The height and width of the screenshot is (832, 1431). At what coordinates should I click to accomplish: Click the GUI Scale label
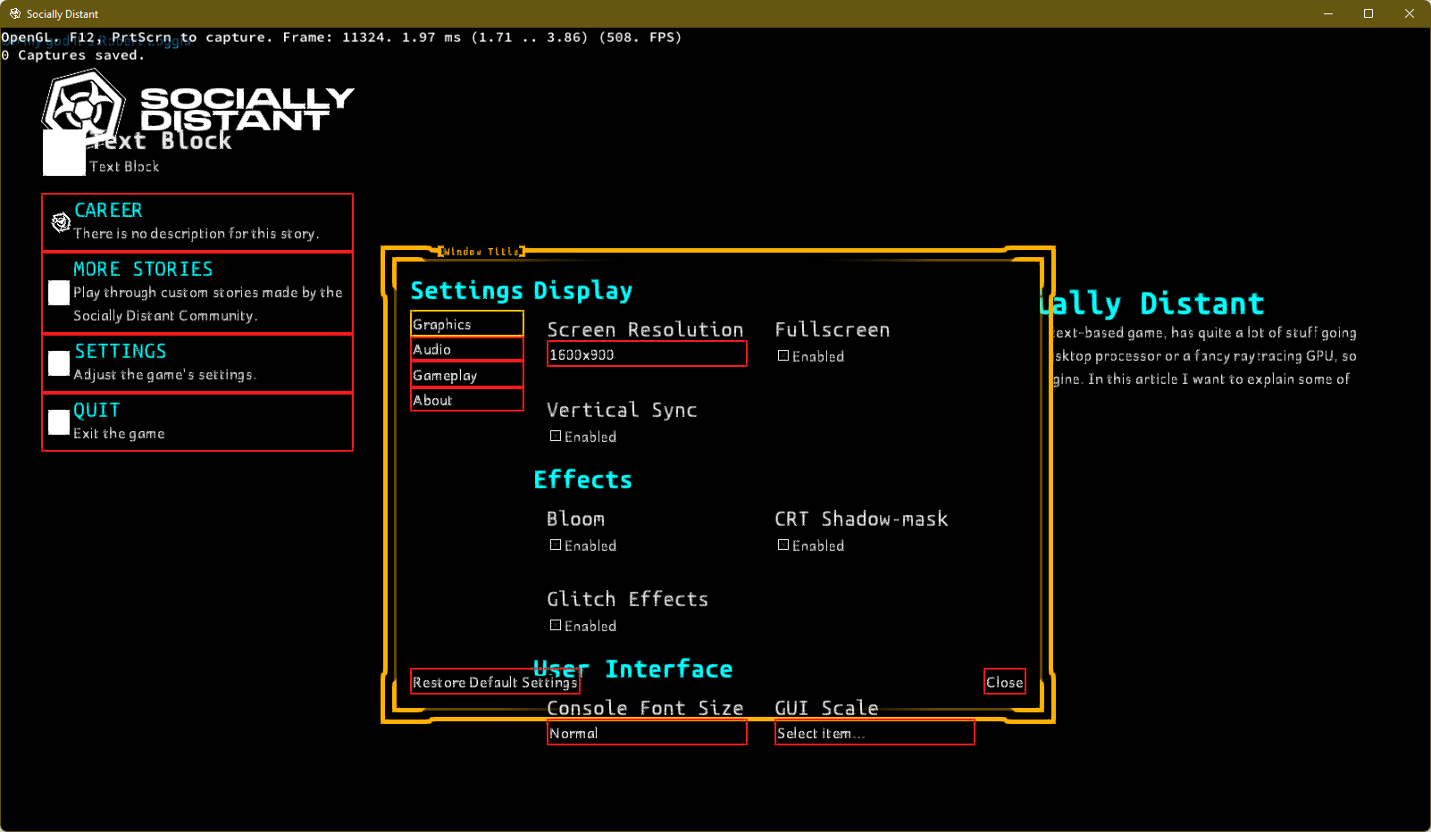(x=826, y=708)
